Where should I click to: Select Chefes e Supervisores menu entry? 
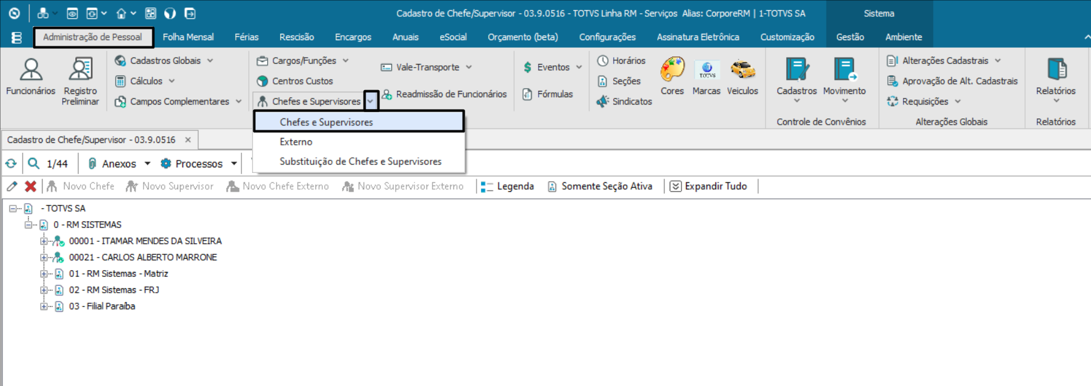[x=359, y=122]
